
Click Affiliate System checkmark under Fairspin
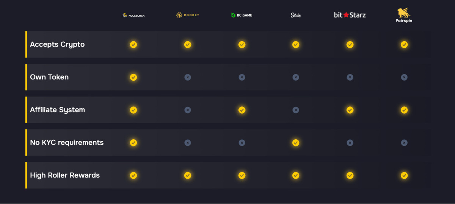point(404,110)
